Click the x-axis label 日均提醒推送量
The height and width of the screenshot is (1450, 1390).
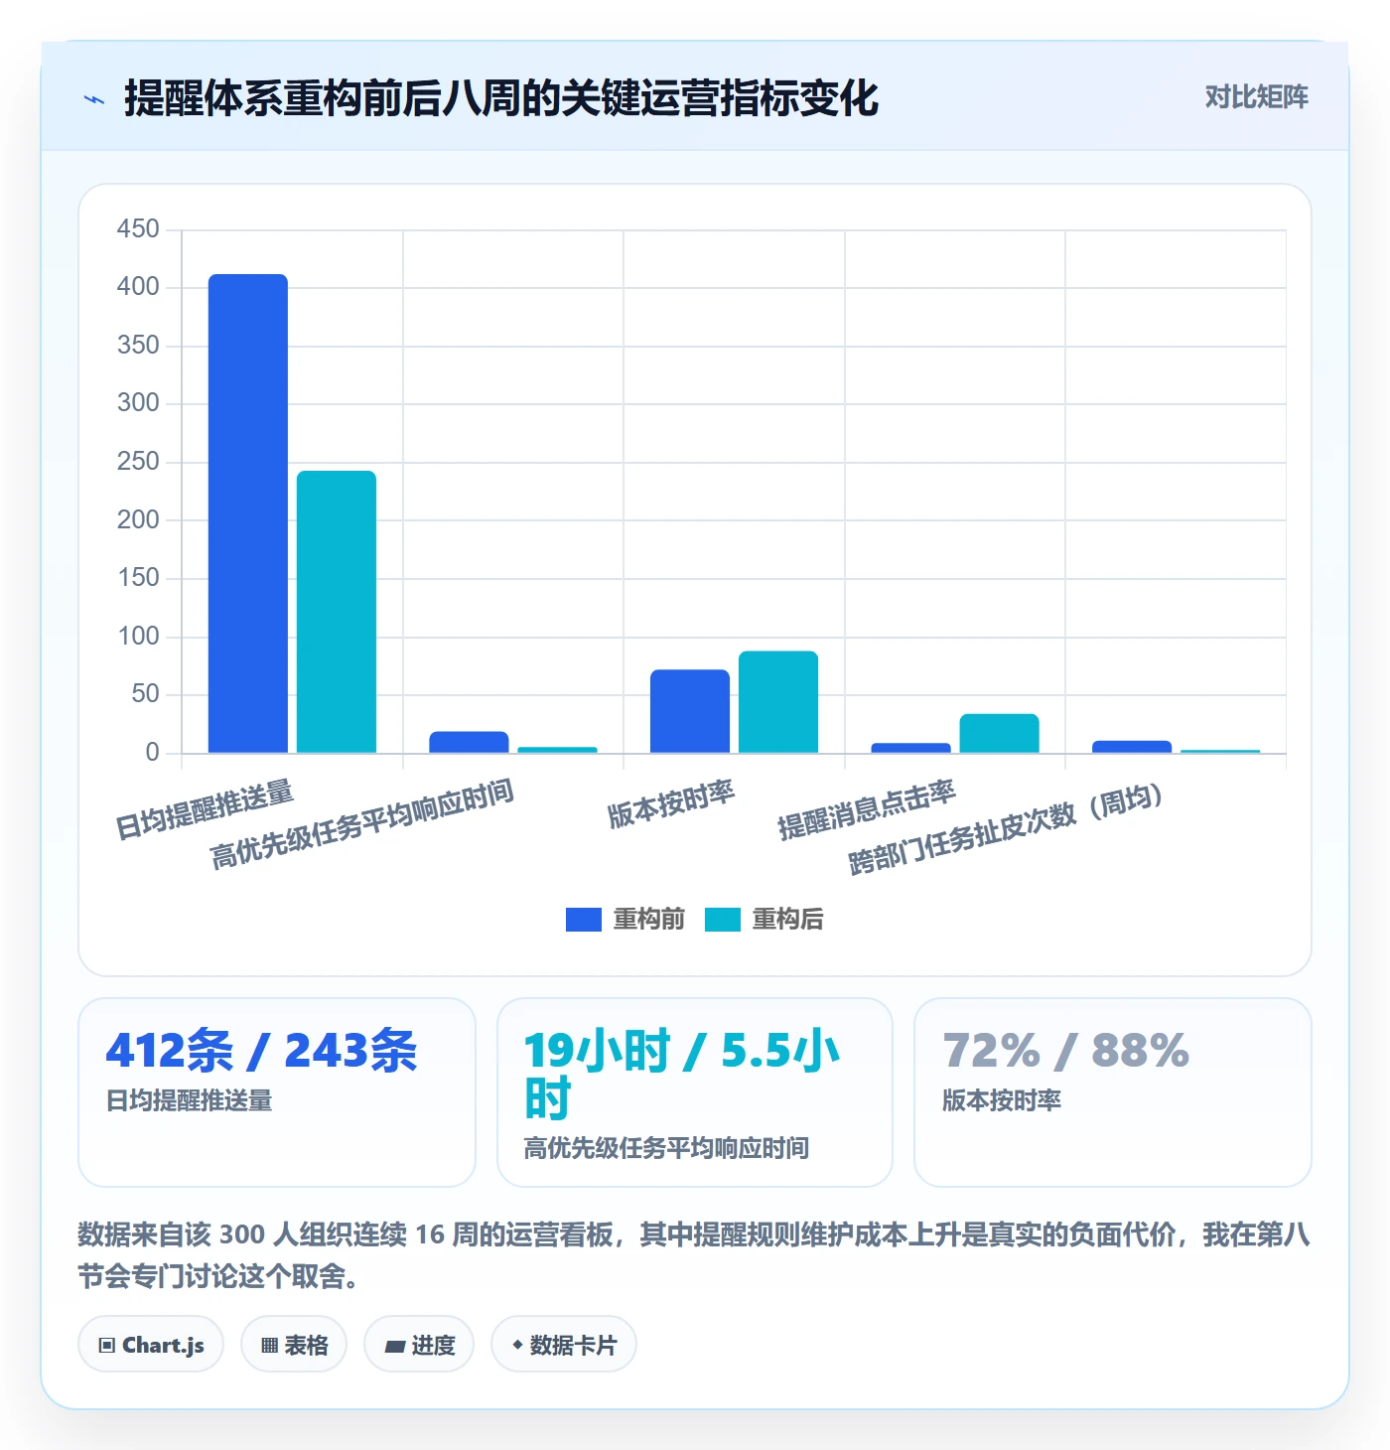tap(205, 809)
